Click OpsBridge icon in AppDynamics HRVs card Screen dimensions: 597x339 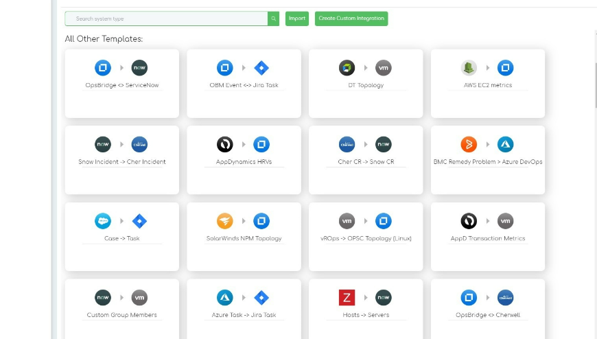(261, 144)
